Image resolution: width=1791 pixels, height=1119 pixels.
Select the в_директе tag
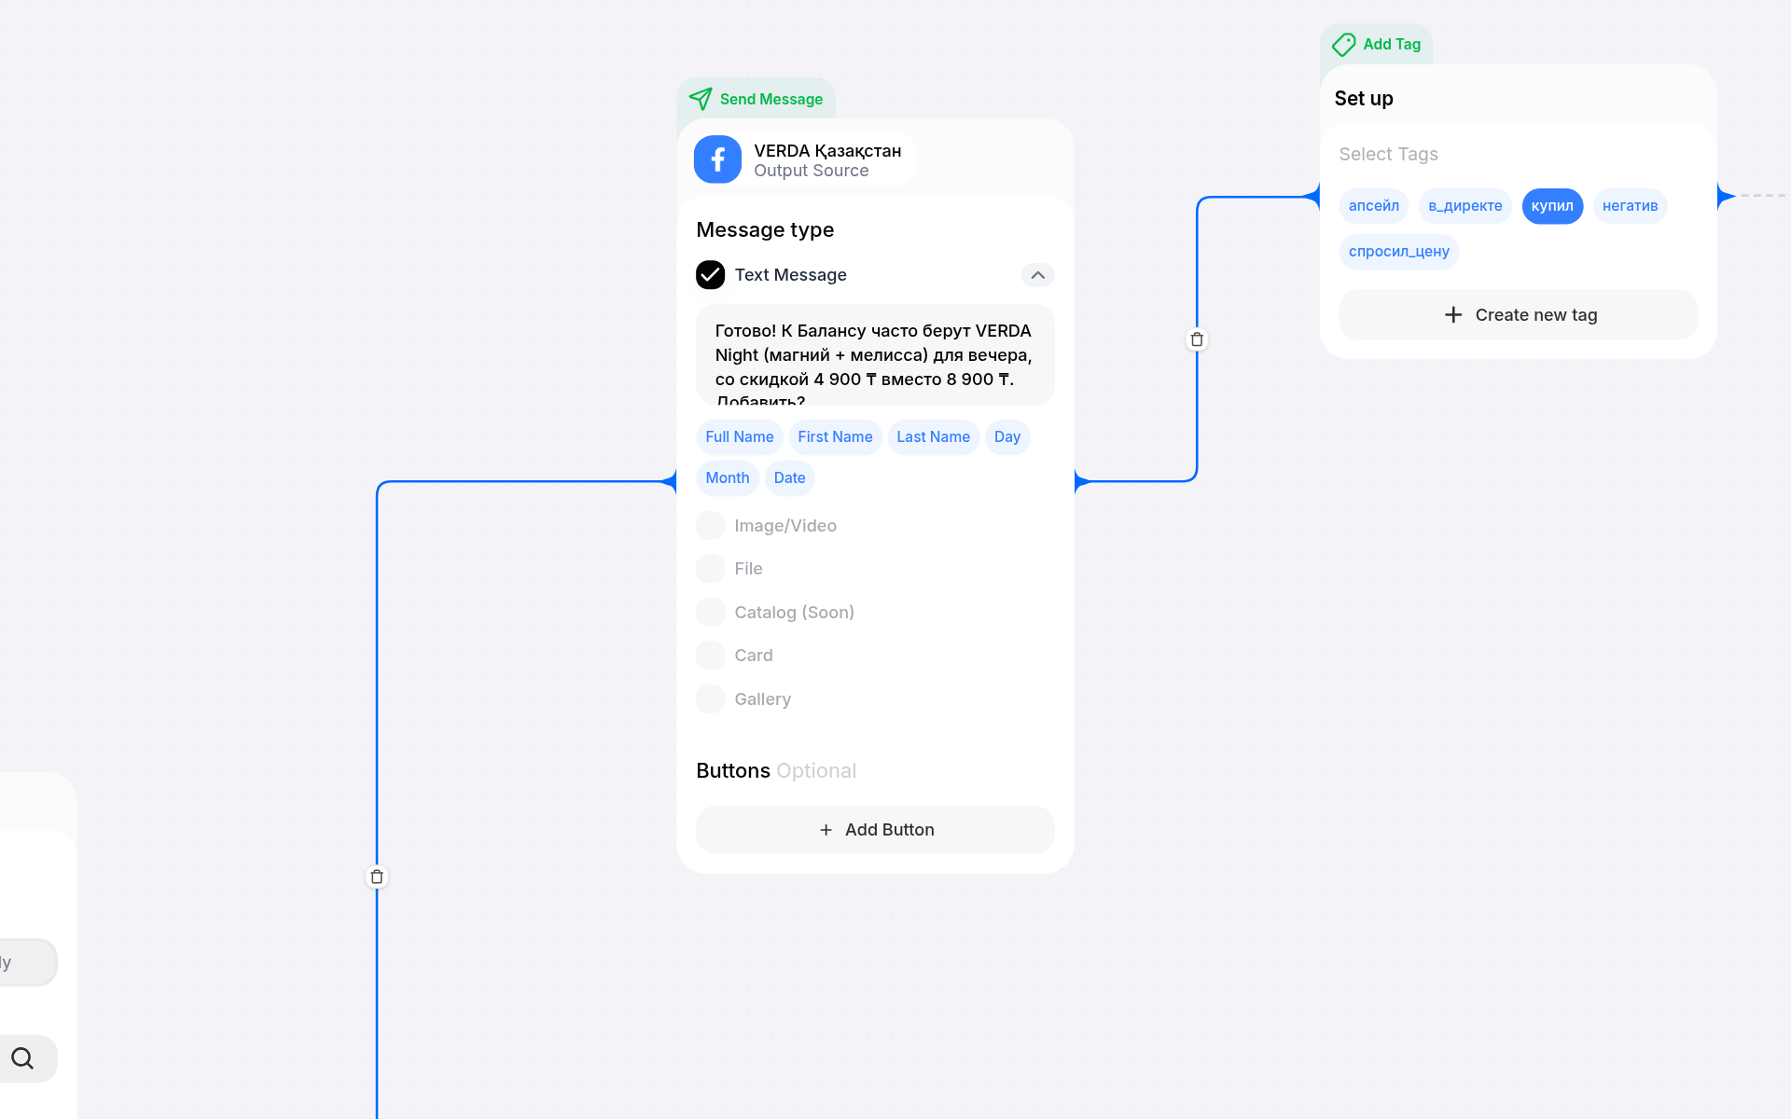(1465, 206)
